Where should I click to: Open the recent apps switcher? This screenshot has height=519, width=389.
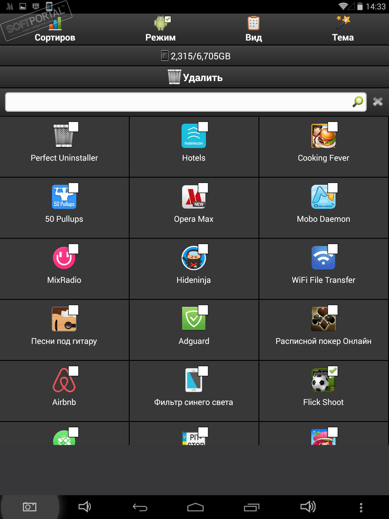[x=251, y=507]
